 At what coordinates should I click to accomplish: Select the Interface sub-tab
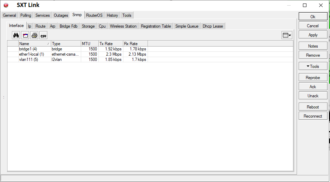(x=17, y=26)
